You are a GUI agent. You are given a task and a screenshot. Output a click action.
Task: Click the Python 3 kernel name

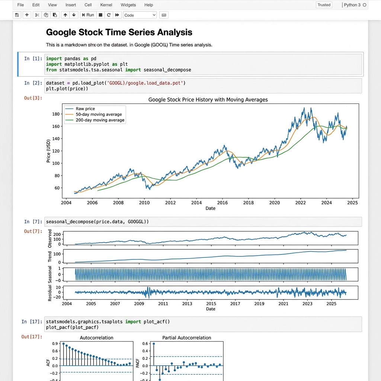click(x=352, y=5)
